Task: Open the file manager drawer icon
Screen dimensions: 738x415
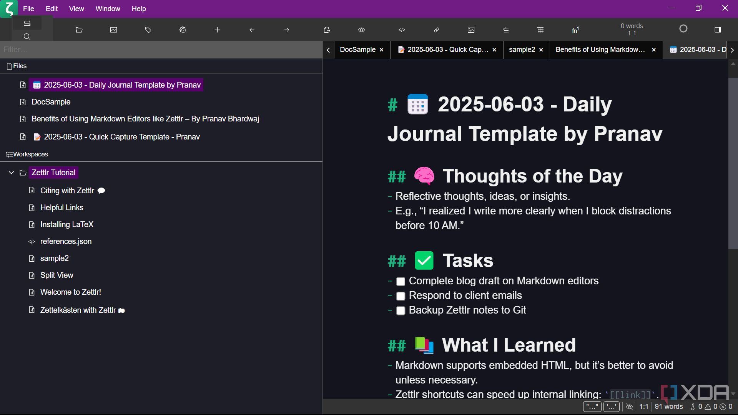Action: pyautogui.click(x=27, y=23)
